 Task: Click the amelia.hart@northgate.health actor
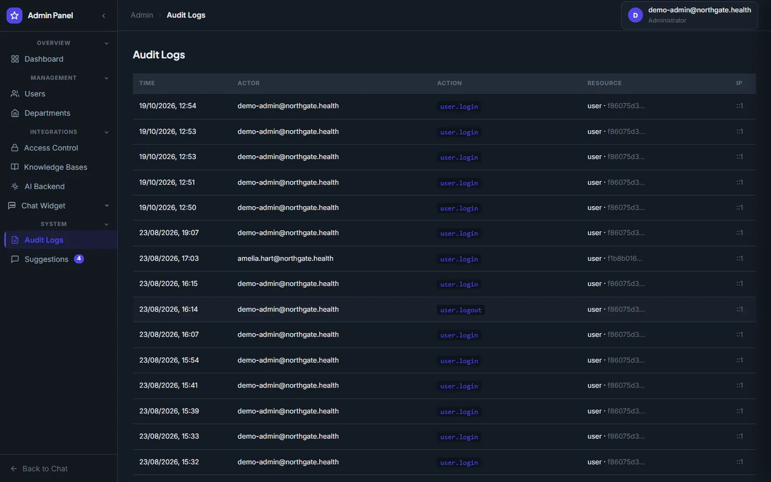(x=285, y=258)
